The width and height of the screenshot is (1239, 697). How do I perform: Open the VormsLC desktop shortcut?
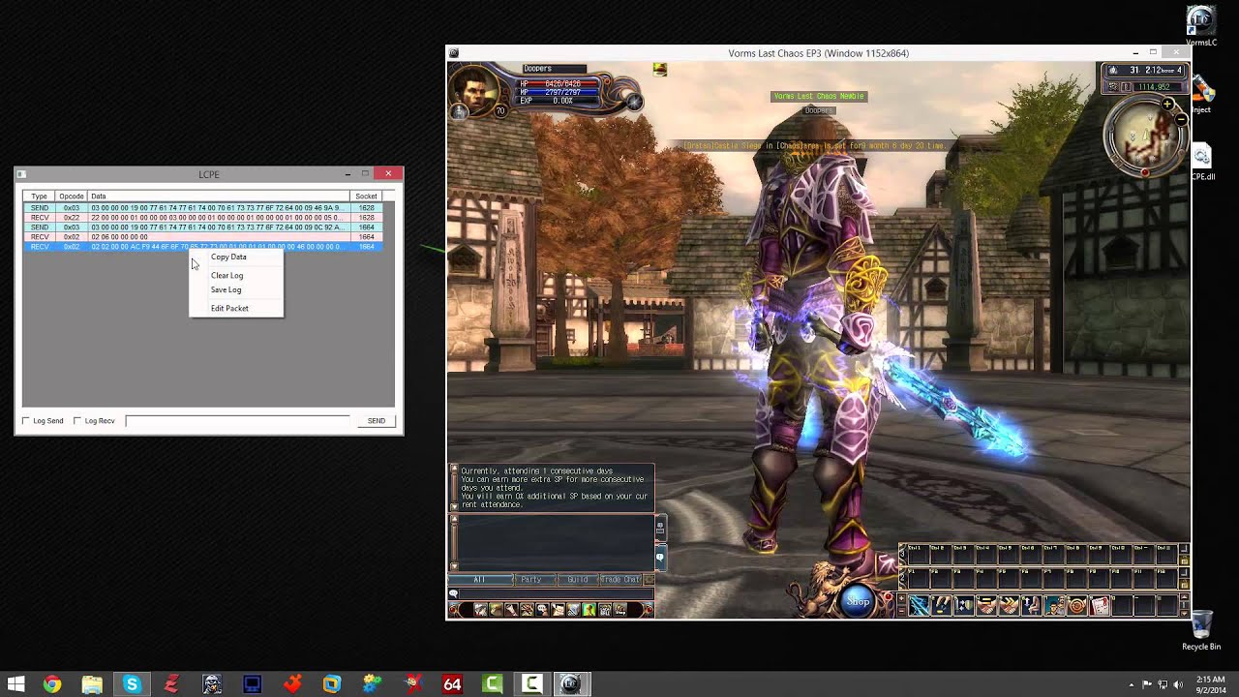tap(1201, 26)
